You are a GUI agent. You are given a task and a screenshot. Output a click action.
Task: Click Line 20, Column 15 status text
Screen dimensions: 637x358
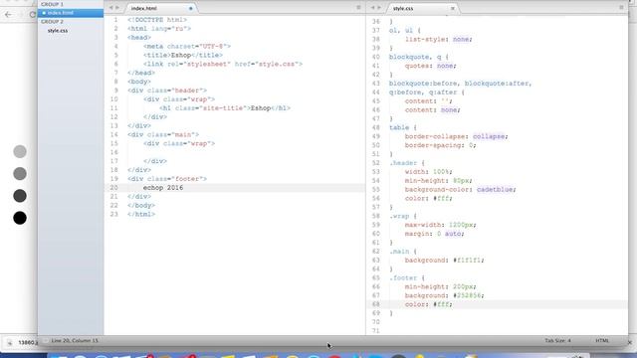point(75,340)
